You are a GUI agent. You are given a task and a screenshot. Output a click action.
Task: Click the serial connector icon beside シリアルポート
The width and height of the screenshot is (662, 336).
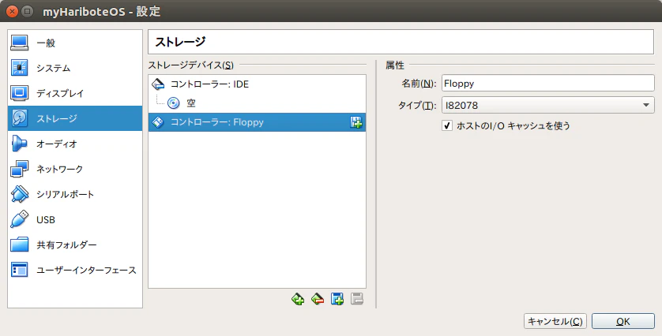pos(20,194)
